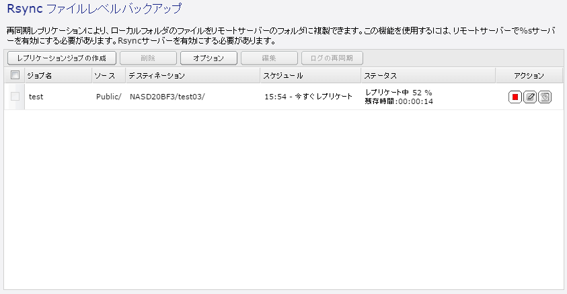
Task: Click the アクション column header
Action: click(x=529, y=75)
